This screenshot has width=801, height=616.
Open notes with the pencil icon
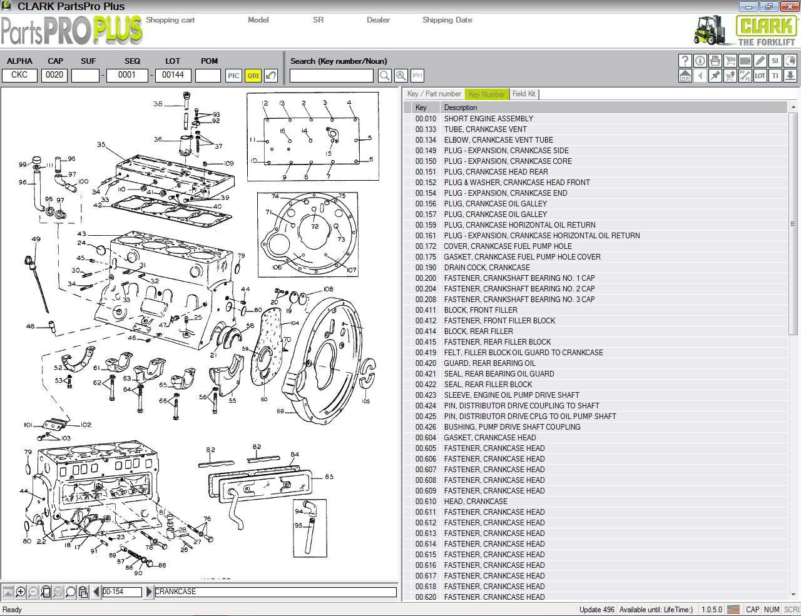pos(760,61)
